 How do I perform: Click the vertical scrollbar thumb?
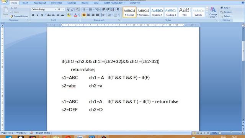point(243,51)
